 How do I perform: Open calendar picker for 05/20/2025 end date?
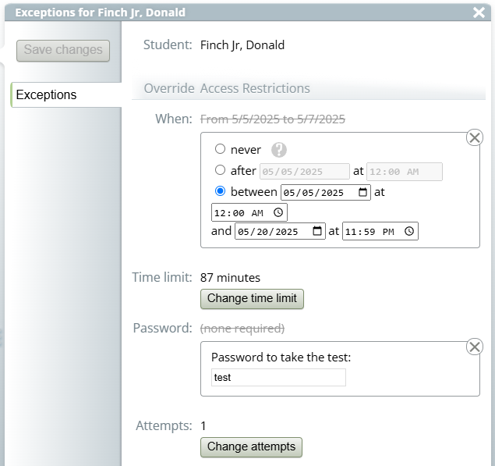coord(317,231)
